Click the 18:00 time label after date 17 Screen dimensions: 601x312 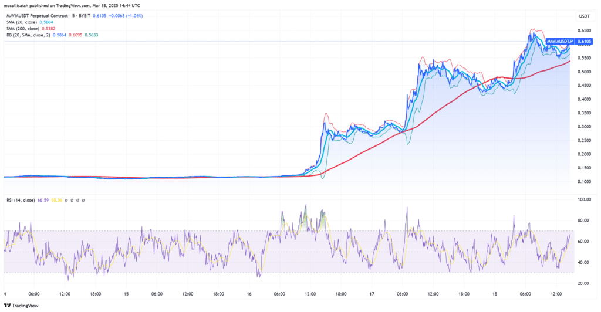pyautogui.click(x=464, y=294)
